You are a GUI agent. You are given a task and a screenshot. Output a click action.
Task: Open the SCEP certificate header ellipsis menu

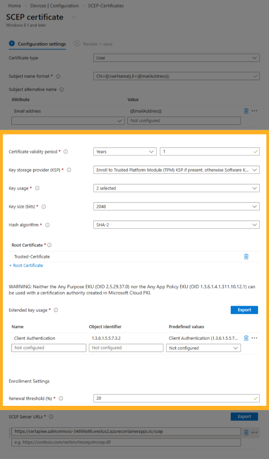click(74, 17)
